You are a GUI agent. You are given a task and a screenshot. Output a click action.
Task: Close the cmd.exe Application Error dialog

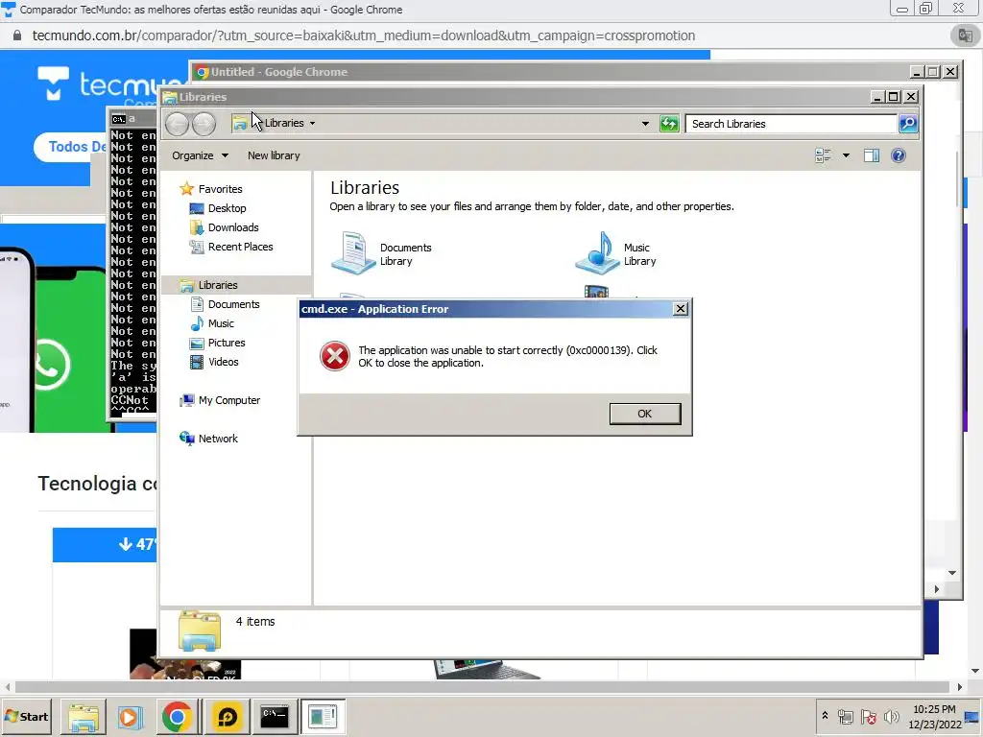click(681, 309)
